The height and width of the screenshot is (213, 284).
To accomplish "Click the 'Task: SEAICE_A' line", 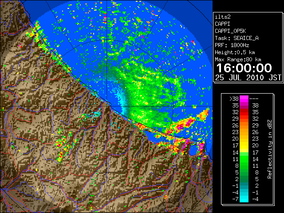I will tap(237, 38).
